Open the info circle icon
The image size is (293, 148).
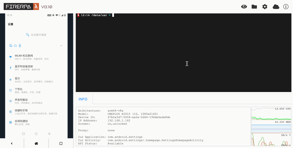[x=286, y=7]
